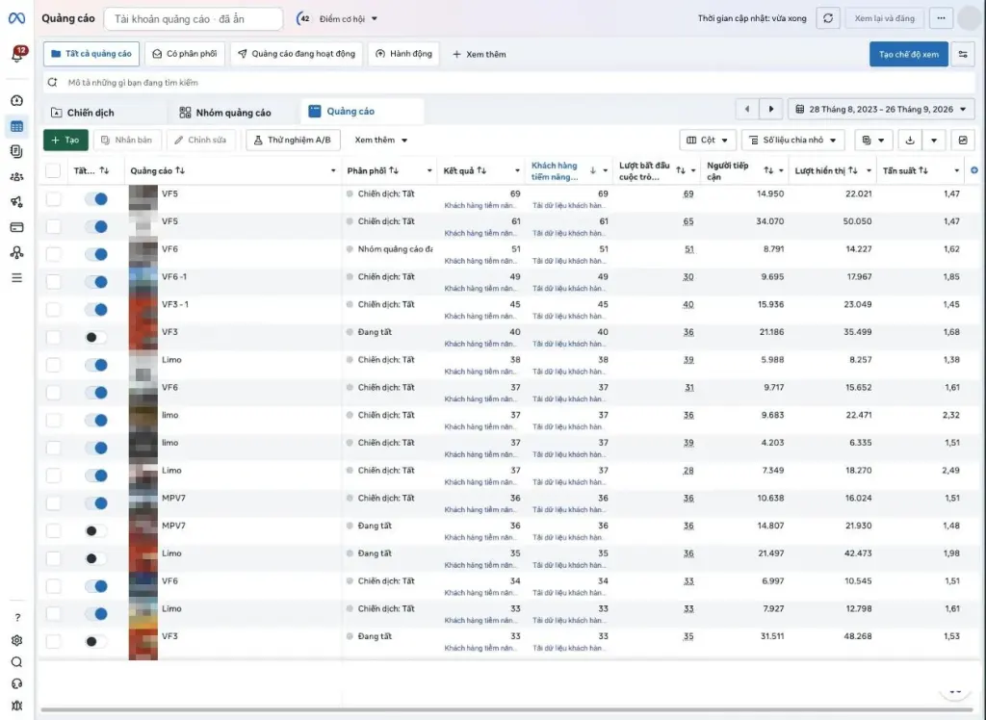Click the Tạo chế độ xem button

pyautogui.click(x=909, y=54)
